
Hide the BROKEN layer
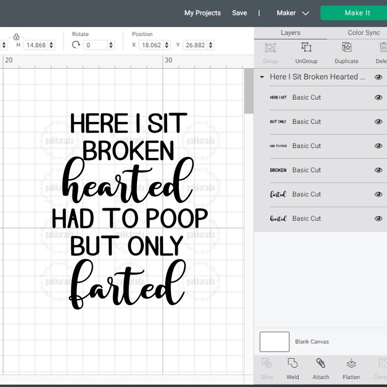[x=378, y=170]
